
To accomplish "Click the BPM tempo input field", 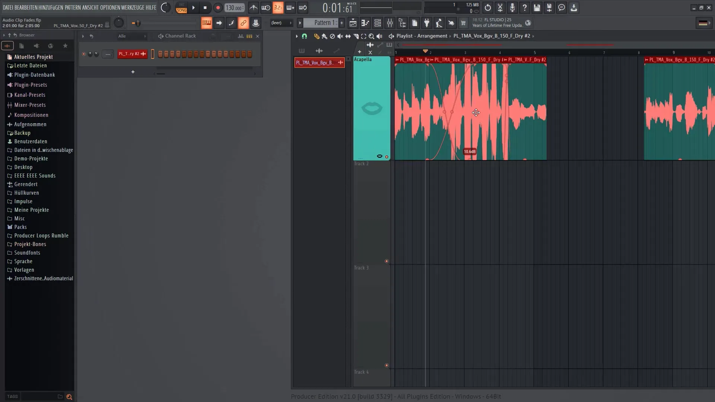I will pos(235,7).
